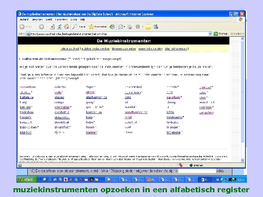Open back button history dropdown arrow
This screenshot has height=197, width=263.
pos(35,27)
